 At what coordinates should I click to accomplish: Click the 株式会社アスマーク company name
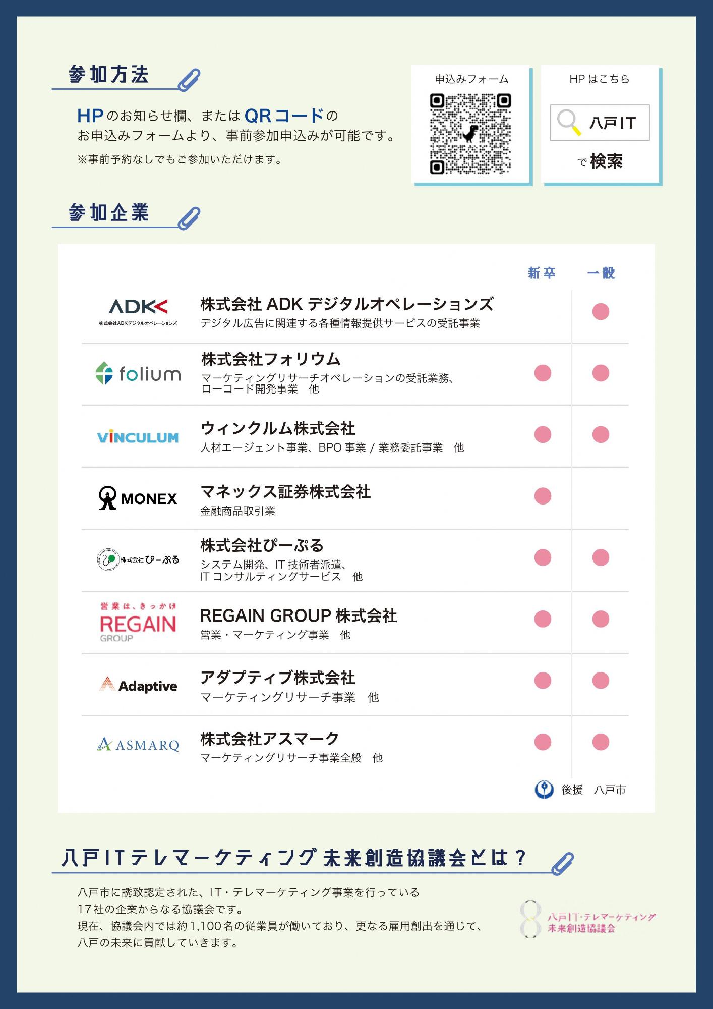click(270, 739)
